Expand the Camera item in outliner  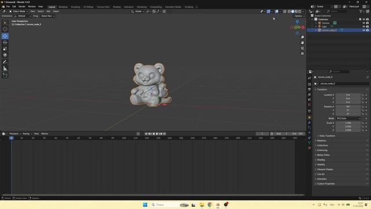click(316, 23)
